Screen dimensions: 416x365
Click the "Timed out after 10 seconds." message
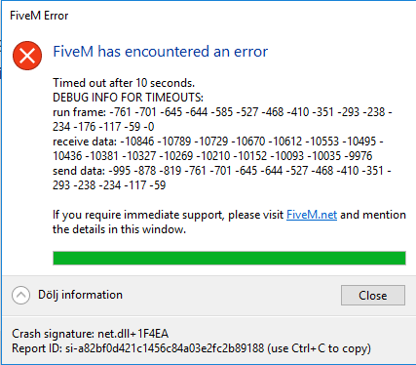coord(124,83)
